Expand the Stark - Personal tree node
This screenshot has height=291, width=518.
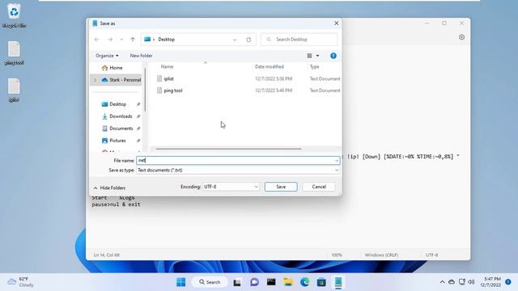click(96, 80)
